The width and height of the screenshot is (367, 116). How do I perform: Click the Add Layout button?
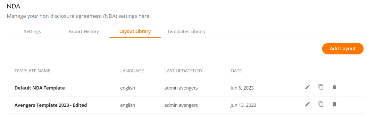click(x=343, y=49)
